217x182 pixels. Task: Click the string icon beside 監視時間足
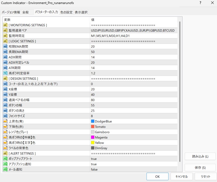coord(5,36)
